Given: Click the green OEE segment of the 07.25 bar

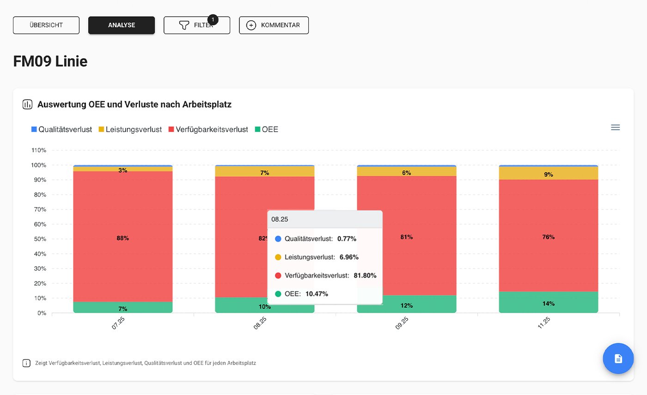Looking at the screenshot, I should (x=122, y=307).
